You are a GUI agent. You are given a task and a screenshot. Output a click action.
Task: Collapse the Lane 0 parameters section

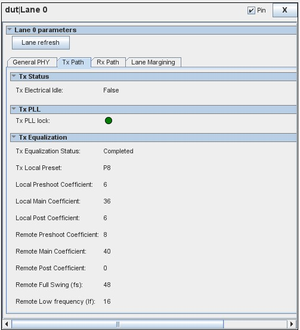click(x=10, y=30)
